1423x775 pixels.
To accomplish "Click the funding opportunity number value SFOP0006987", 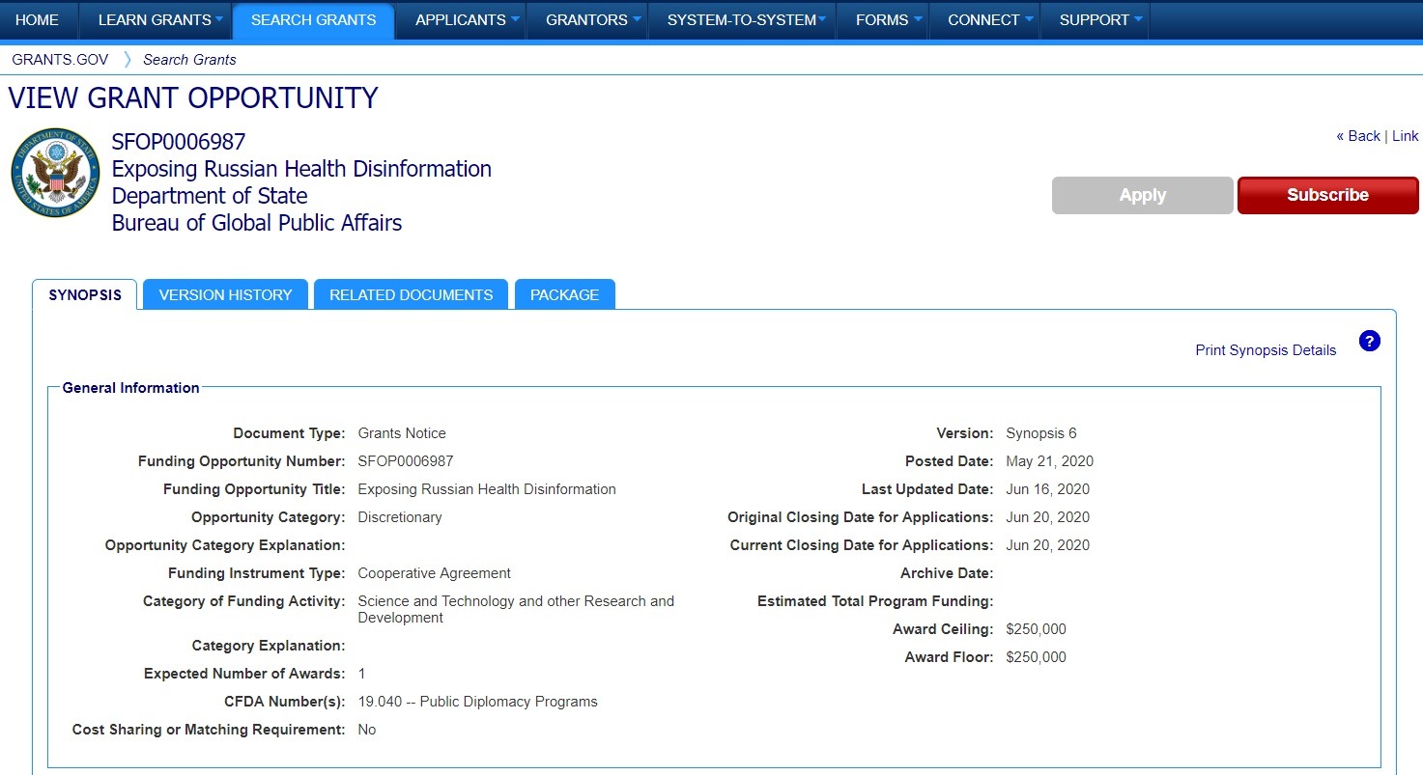I will 406,461.
